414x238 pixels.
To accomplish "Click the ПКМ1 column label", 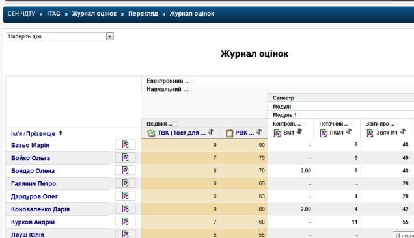I will [x=337, y=133].
